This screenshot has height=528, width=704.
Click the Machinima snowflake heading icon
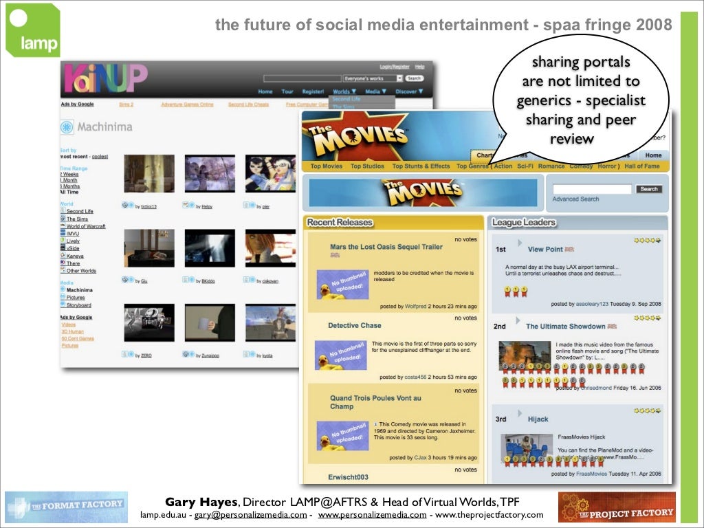[x=67, y=127]
